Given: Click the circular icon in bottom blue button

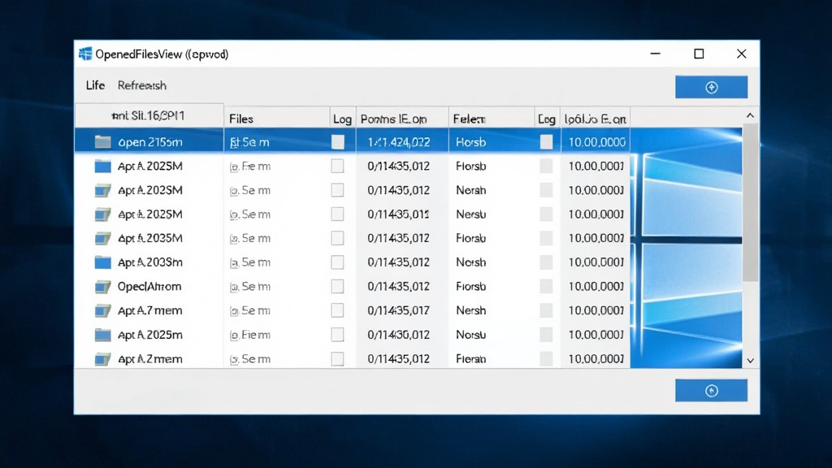Looking at the screenshot, I should point(712,391).
